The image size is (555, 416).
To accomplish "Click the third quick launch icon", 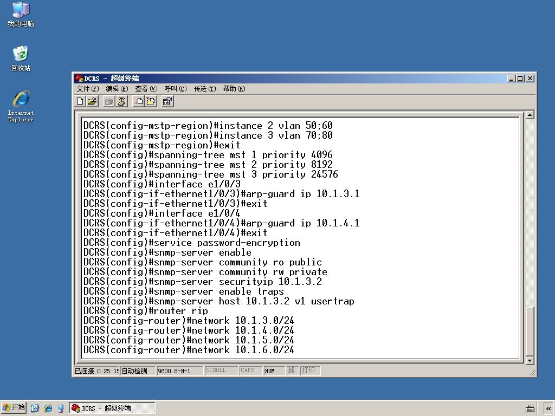I will pos(61,408).
